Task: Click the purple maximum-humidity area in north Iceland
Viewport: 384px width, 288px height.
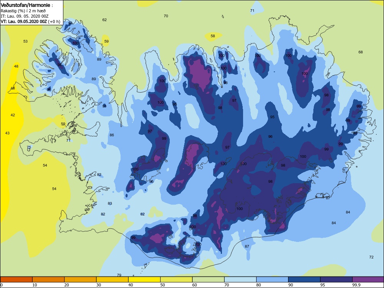Action: coord(201,73)
